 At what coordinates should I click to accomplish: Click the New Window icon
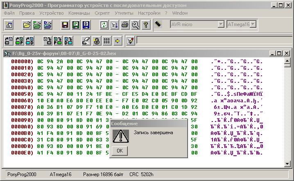9,25
